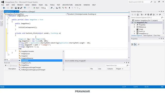Open the EDIT menu
This screenshot has height=93, width=165.
pyautogui.click(x=8, y=5)
